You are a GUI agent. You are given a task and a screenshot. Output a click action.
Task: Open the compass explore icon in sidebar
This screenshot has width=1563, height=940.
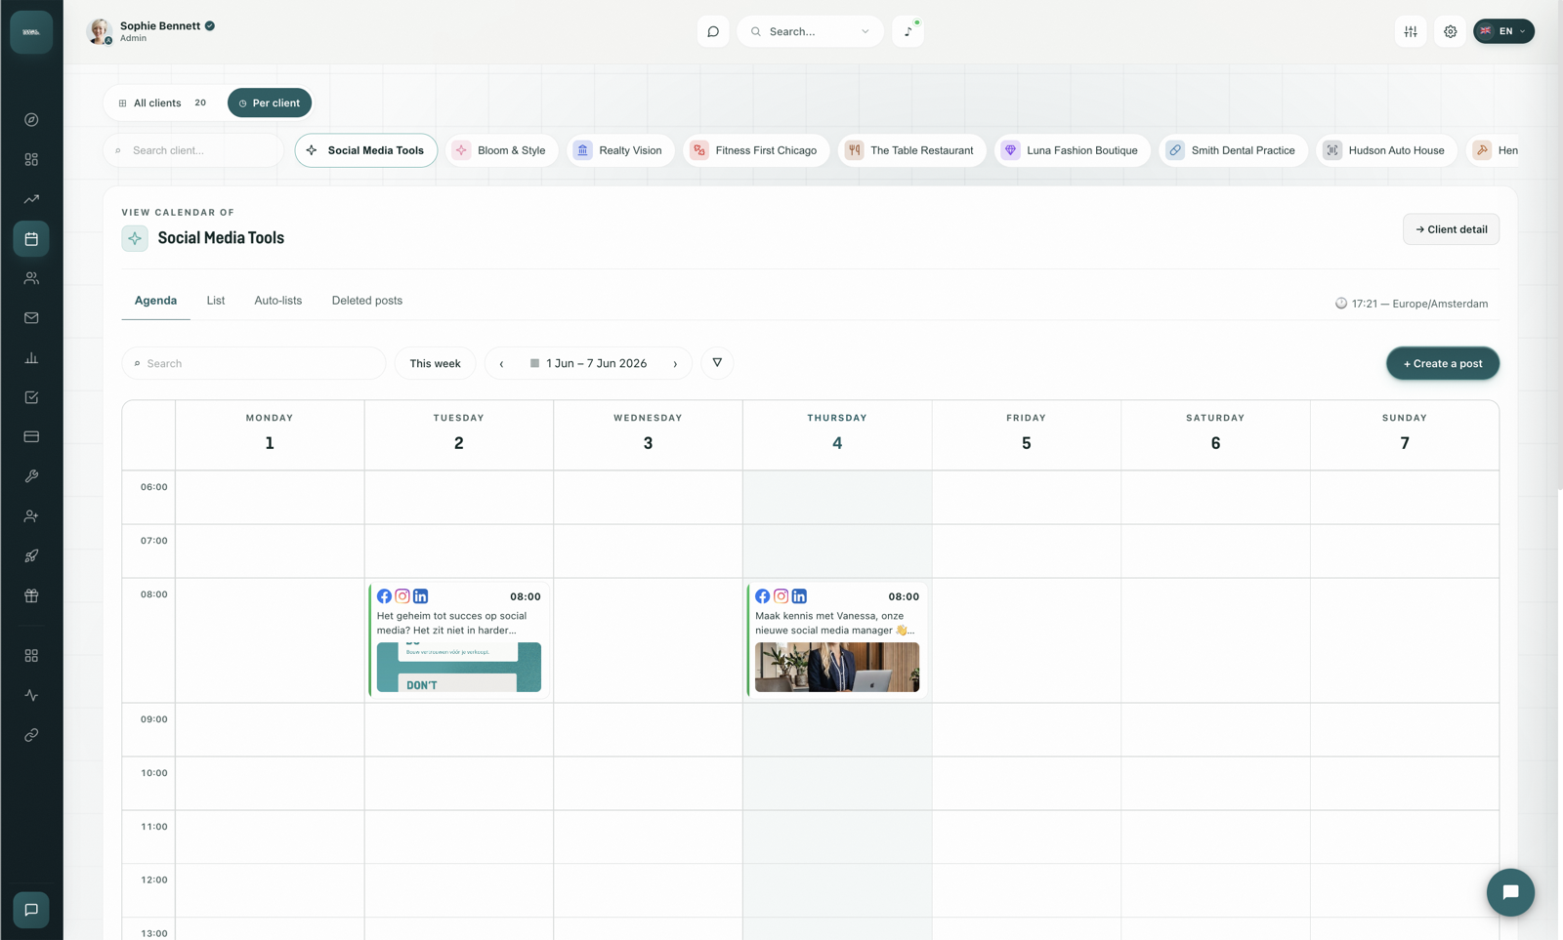tap(31, 119)
